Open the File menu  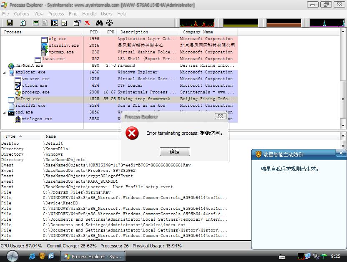(x=5, y=14)
